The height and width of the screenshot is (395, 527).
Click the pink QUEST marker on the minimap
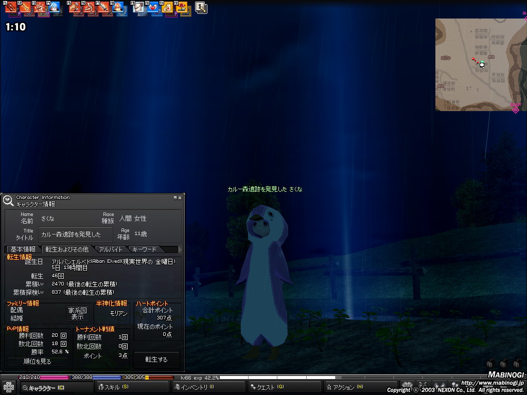pyautogui.click(x=516, y=109)
